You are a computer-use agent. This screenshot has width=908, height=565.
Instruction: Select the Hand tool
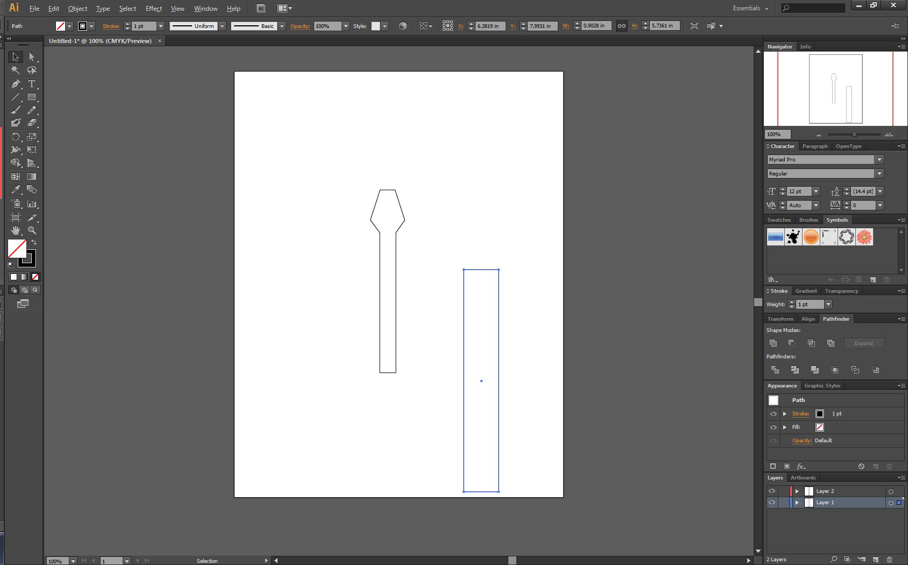[15, 230]
